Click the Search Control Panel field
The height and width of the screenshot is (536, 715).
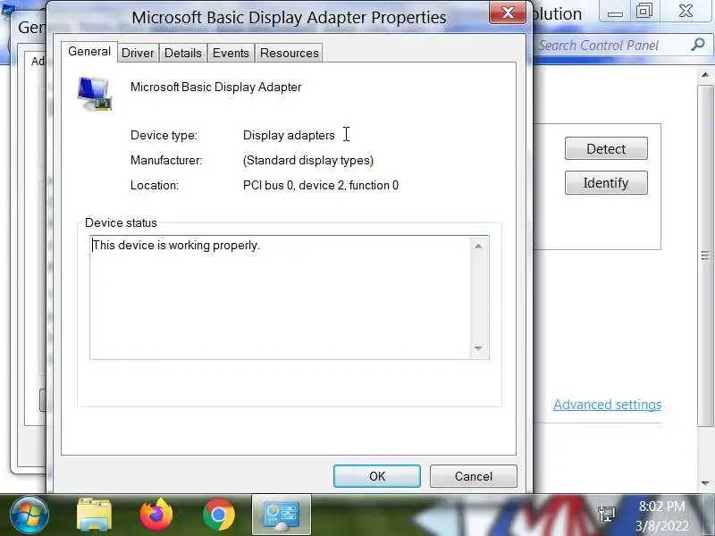611,46
